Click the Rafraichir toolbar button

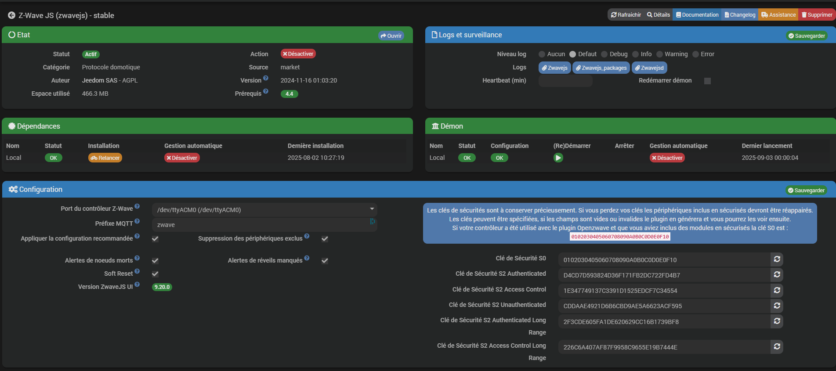point(626,15)
